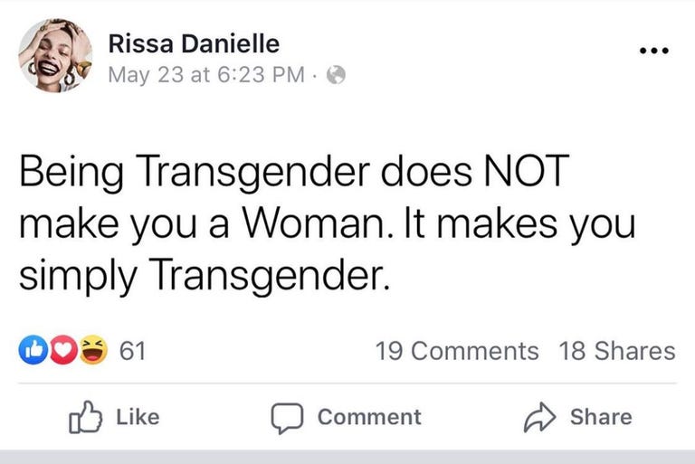
Task: Open Rissa Danielle's profile name link
Action: pyautogui.click(x=195, y=43)
